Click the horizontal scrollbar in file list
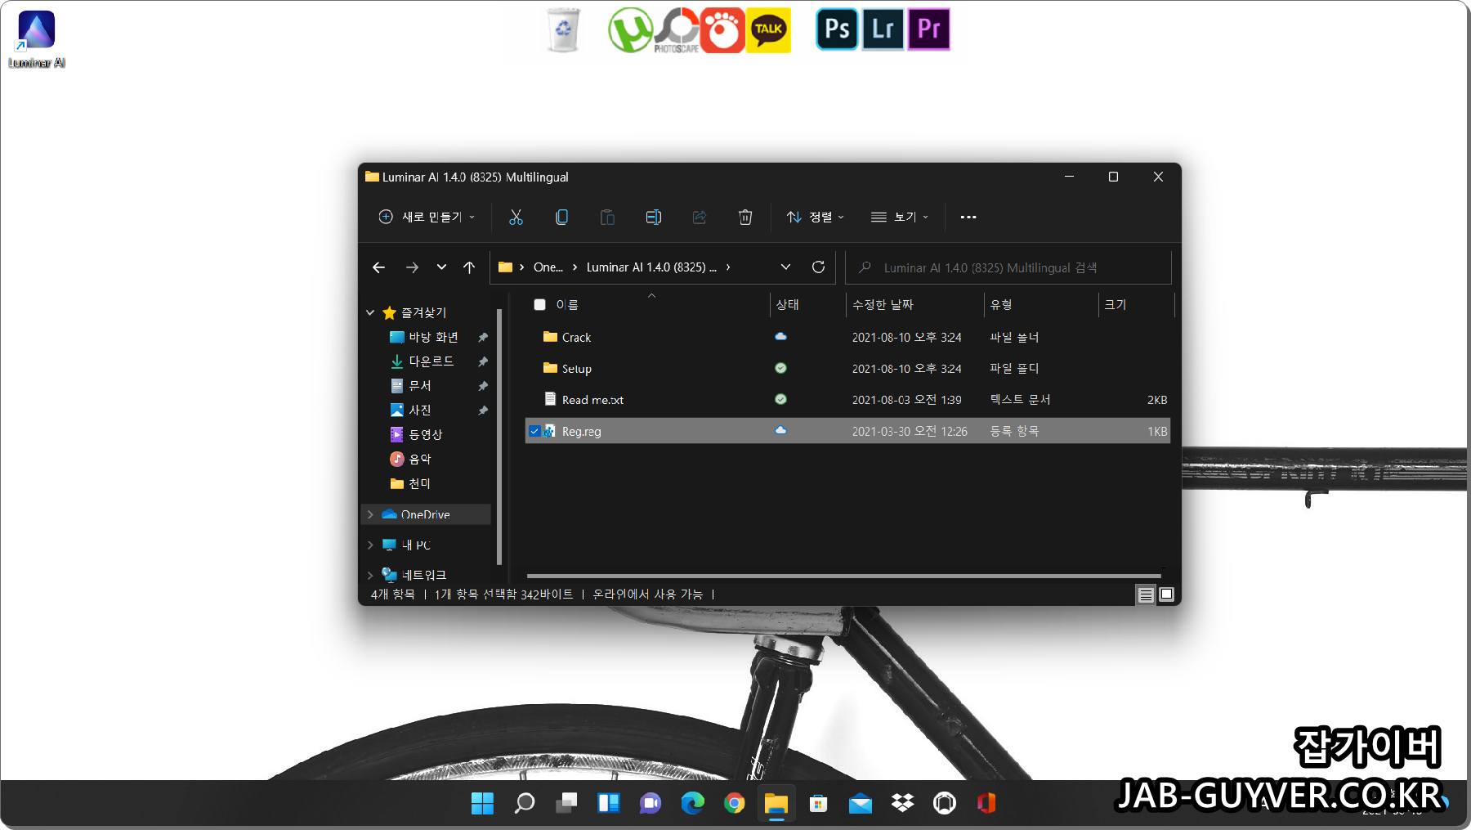 click(x=843, y=576)
